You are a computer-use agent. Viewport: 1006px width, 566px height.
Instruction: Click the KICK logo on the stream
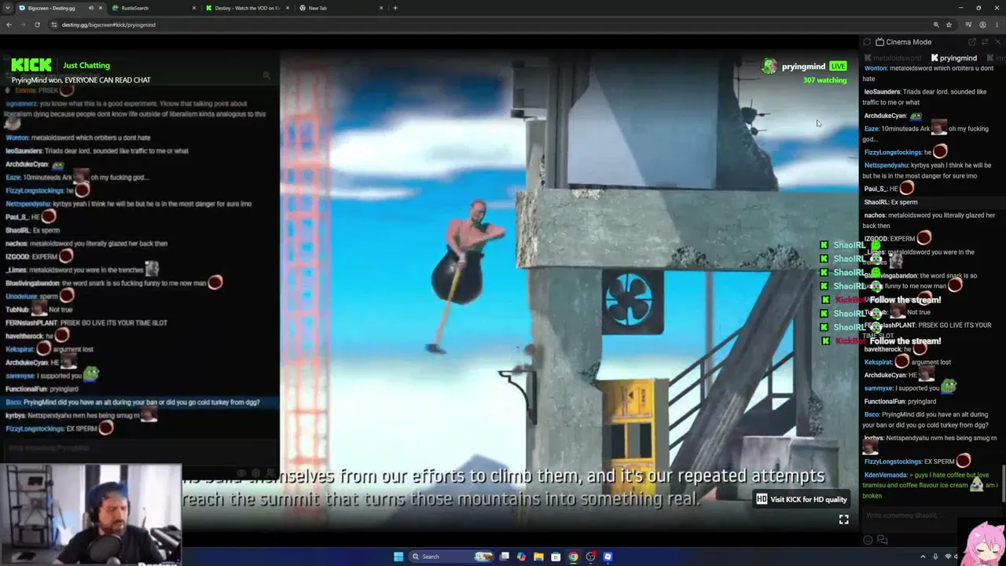(x=31, y=64)
